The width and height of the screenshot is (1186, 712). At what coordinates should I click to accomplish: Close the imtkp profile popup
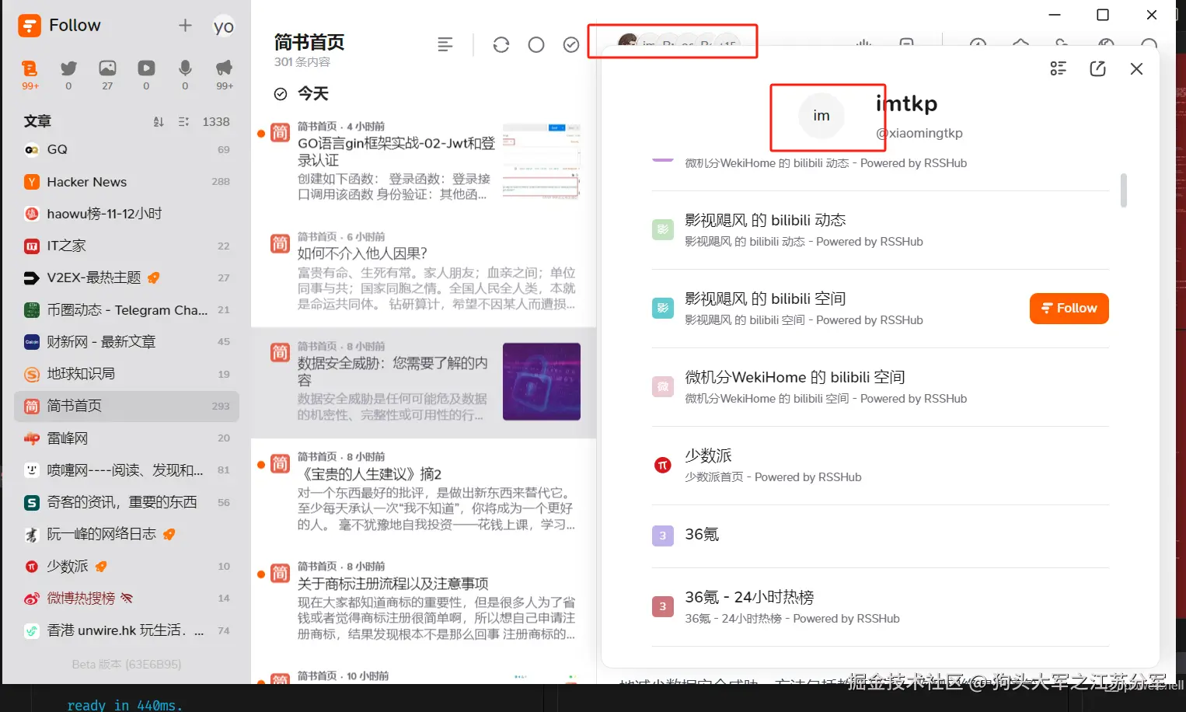[x=1136, y=68]
